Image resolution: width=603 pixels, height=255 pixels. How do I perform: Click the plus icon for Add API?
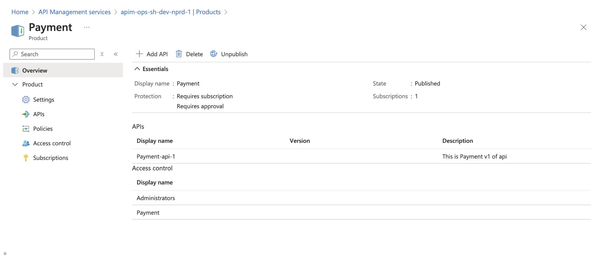pos(139,54)
